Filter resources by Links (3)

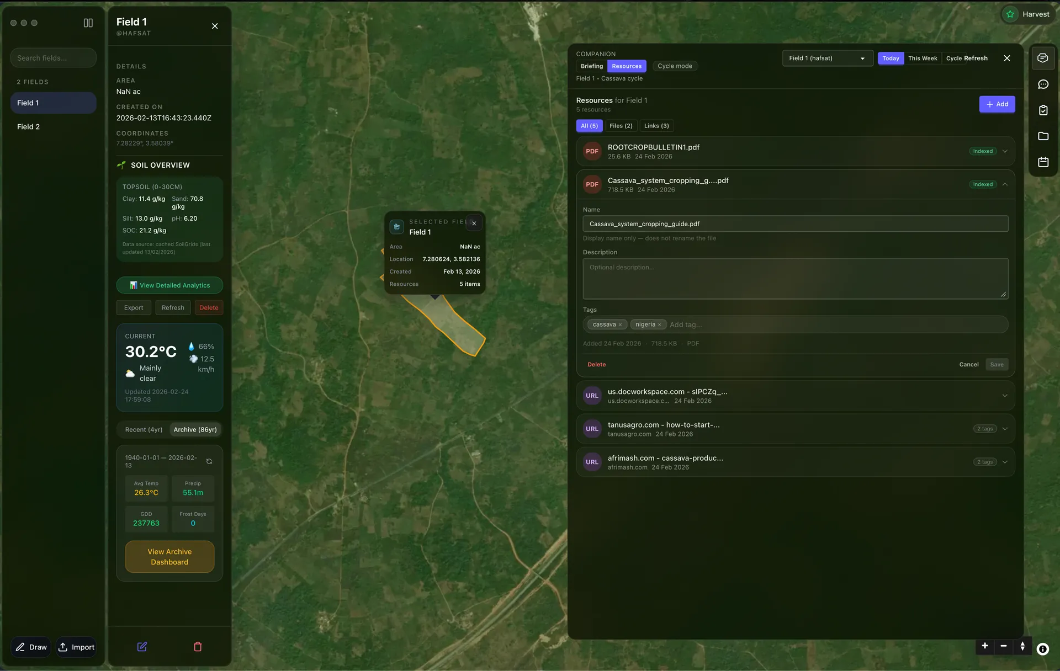click(x=656, y=126)
